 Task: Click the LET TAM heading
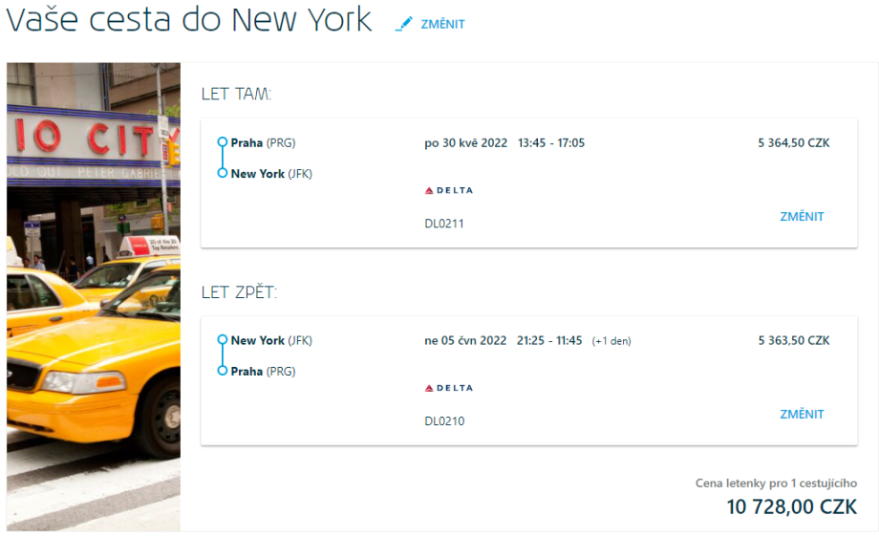[236, 95]
